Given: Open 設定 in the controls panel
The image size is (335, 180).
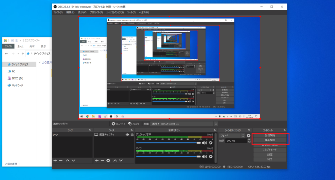Looking at the screenshot, I should pos(270,154).
